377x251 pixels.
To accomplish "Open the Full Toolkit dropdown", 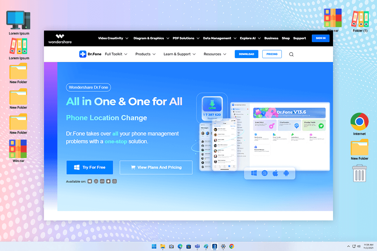I will coord(116,54).
